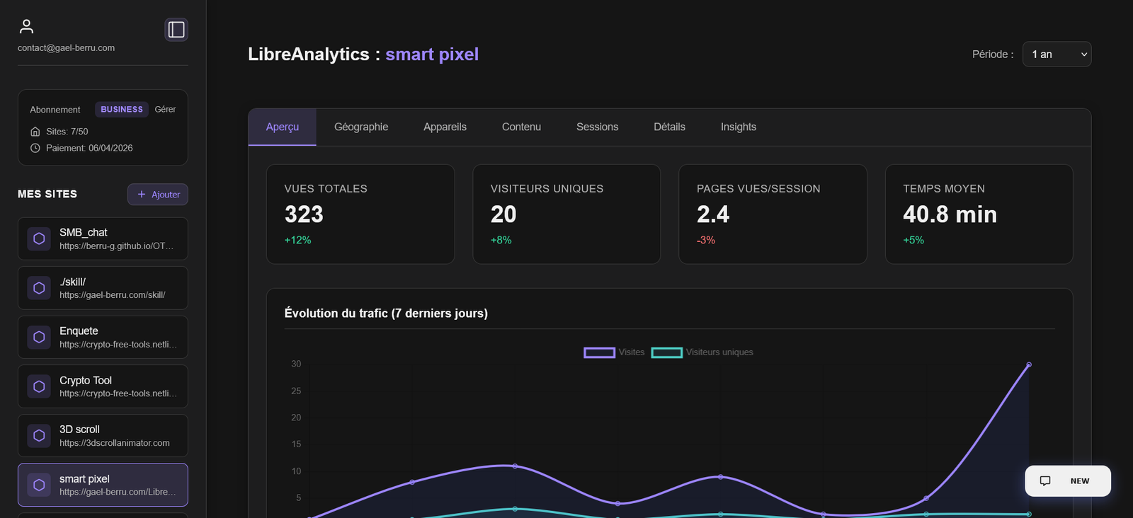Switch to the Aperçu tab
Screen dimensions: 1133x518
283,127
